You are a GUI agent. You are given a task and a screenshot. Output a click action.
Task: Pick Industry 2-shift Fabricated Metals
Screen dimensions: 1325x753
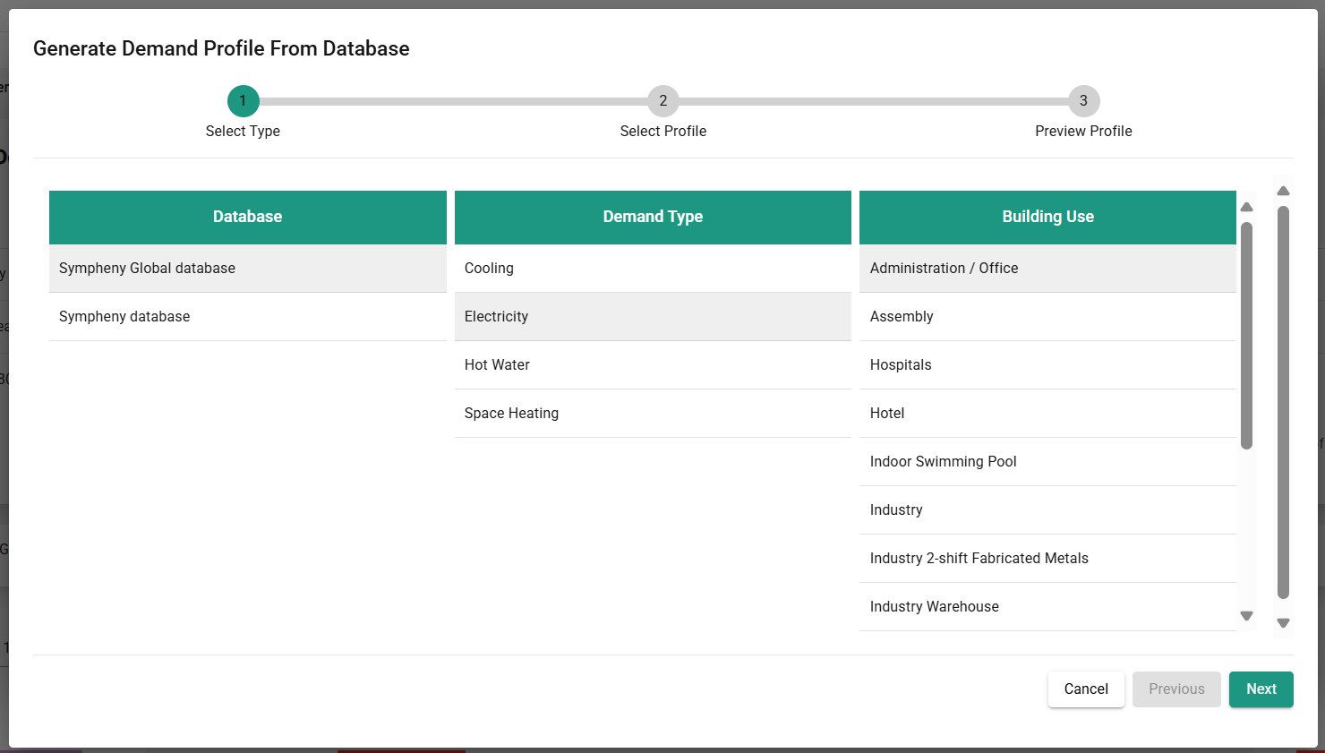pos(1047,559)
